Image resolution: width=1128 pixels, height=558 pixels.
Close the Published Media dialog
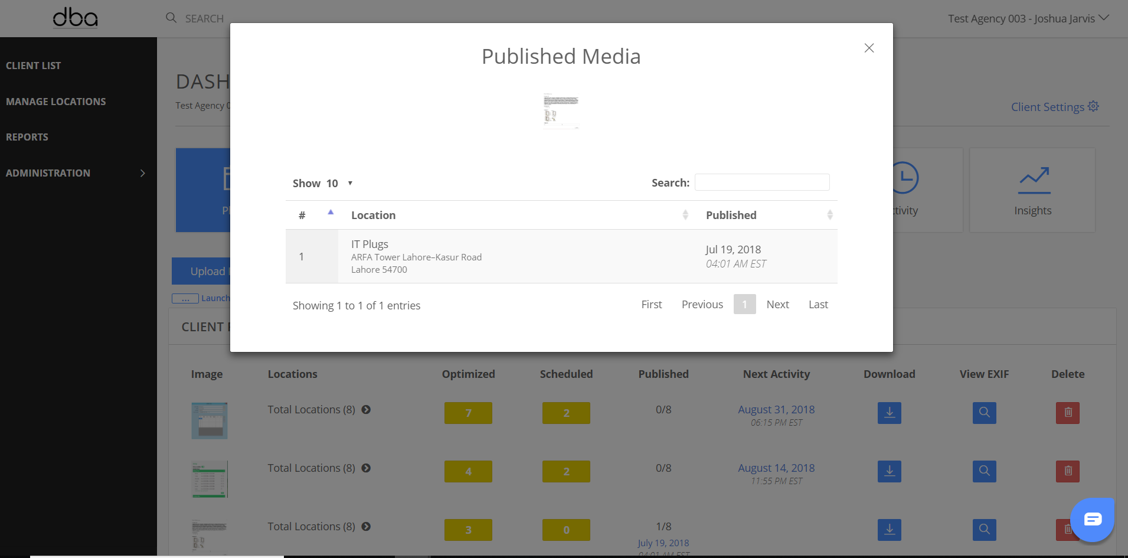point(869,48)
